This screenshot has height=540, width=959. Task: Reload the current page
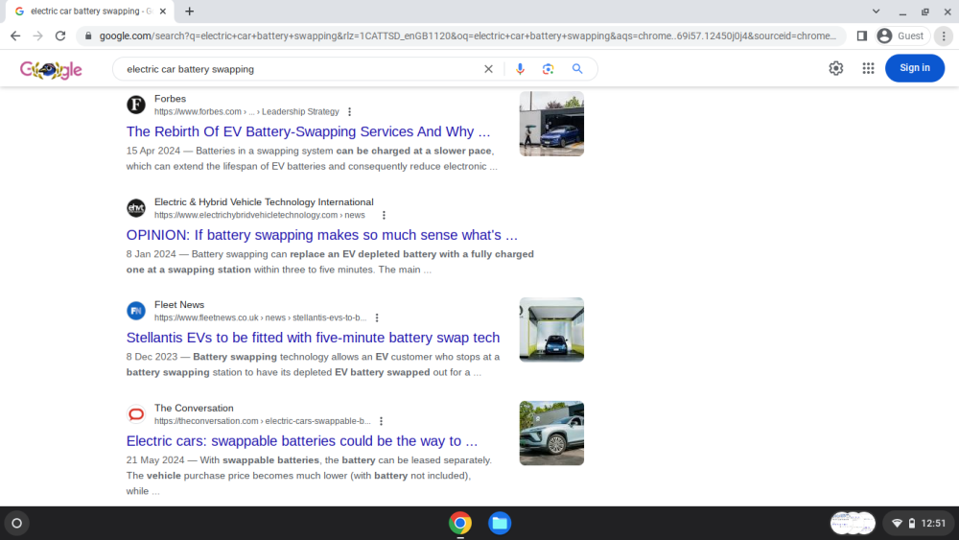click(60, 36)
